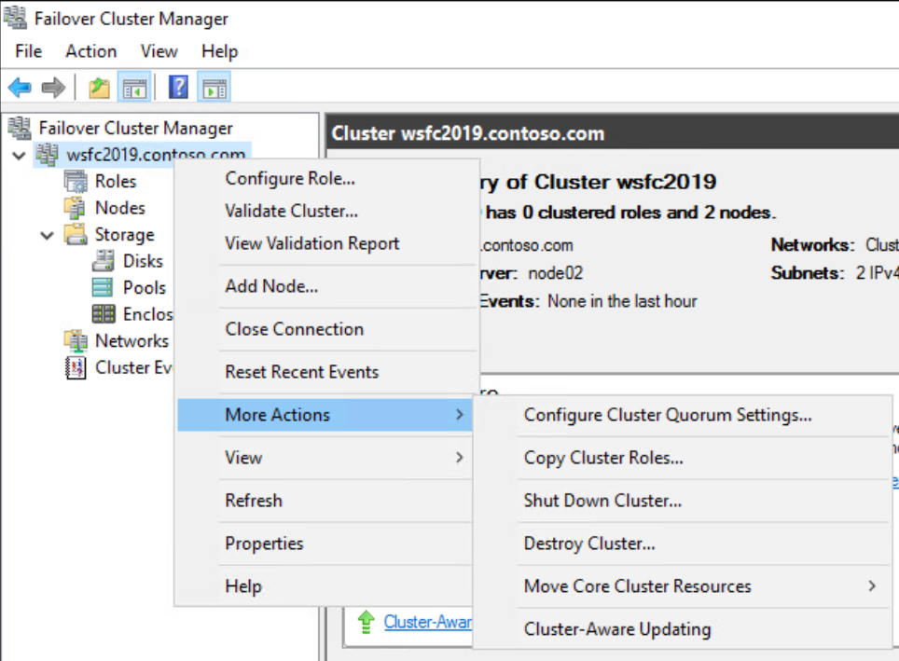Select View Validation Report

[325, 243]
